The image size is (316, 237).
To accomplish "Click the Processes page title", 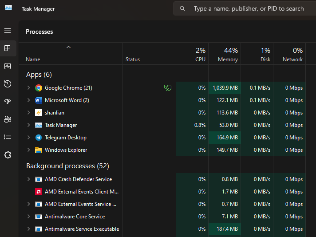I will click(39, 32).
